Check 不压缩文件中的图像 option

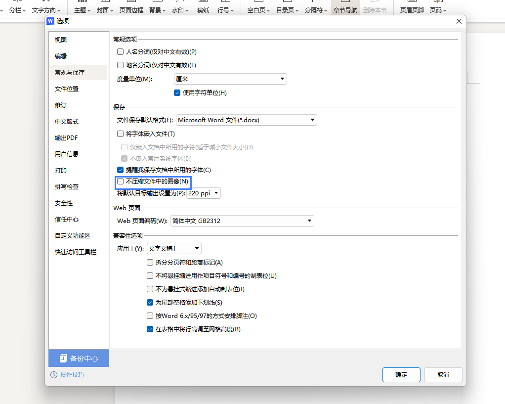[121, 181]
